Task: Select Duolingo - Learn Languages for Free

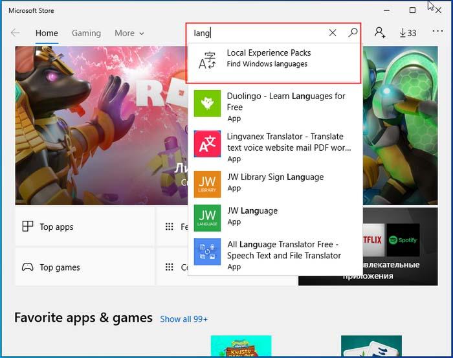Action: [x=274, y=106]
